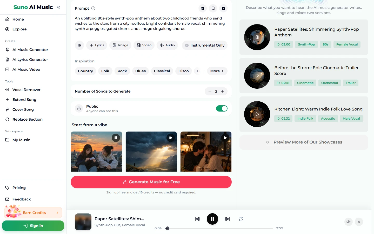Expand Preview More of Our Showcases

click(x=304, y=142)
